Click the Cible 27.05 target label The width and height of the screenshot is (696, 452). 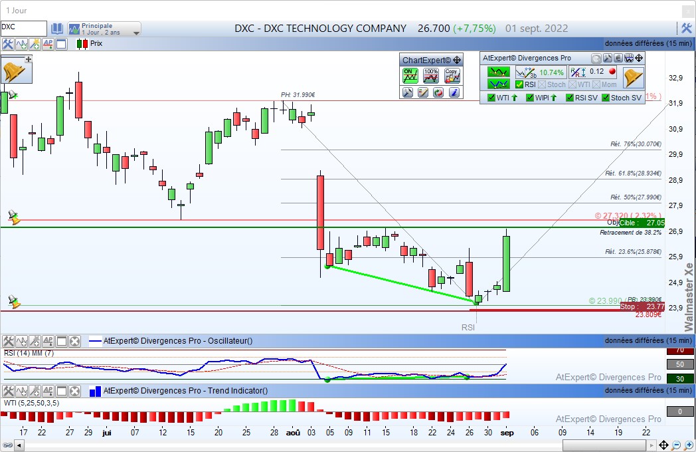click(x=642, y=223)
